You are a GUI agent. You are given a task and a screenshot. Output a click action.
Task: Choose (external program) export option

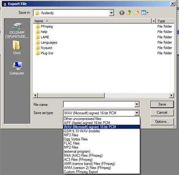coord(102,152)
